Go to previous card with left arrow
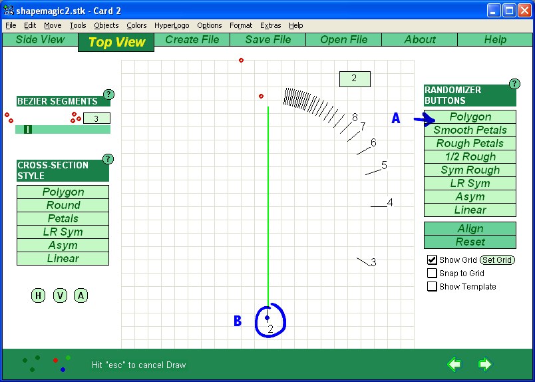This screenshot has width=535, height=382. tap(454, 364)
